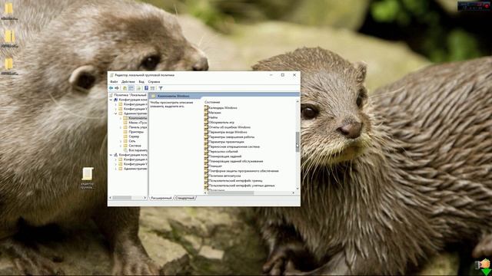Expand the Система tree node
This screenshot has height=276, width=492.
point(121,146)
